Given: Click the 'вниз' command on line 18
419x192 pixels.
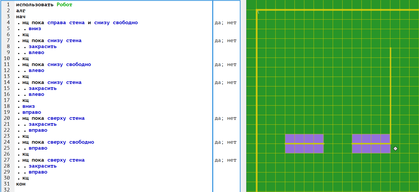Looking at the screenshot, I should click(29, 106).
